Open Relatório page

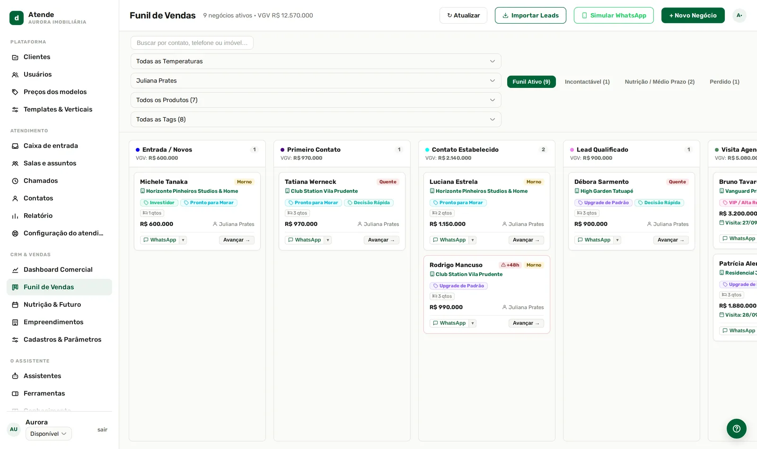(x=59, y=216)
